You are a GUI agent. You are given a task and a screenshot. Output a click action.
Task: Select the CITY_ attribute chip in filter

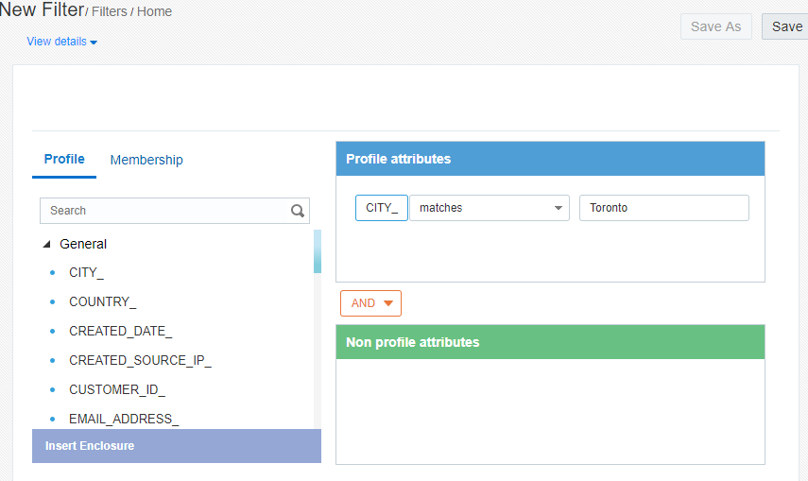point(381,208)
